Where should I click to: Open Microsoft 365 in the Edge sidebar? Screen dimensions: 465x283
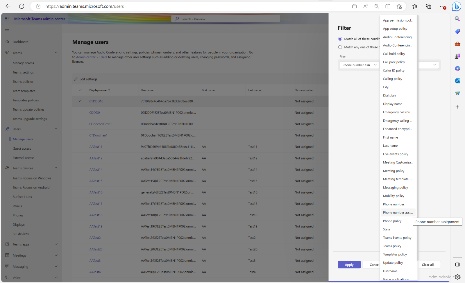pyautogui.click(x=457, y=68)
